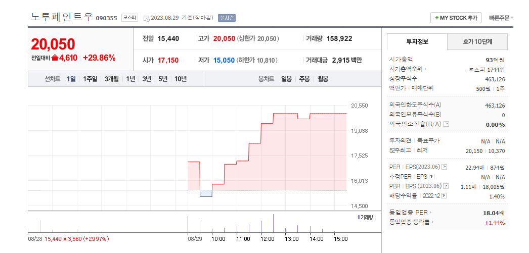Click PBR BPS value 1.11배 | 18,005원

483,187
